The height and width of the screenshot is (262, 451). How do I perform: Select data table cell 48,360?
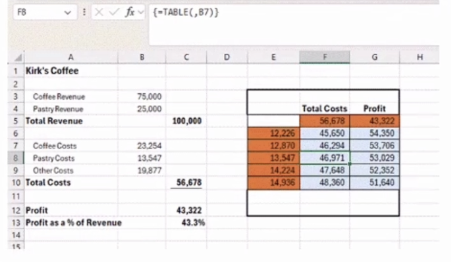tap(325, 183)
